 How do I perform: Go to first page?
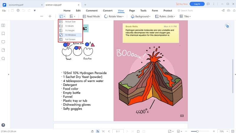pyautogui.click(x=104, y=131)
